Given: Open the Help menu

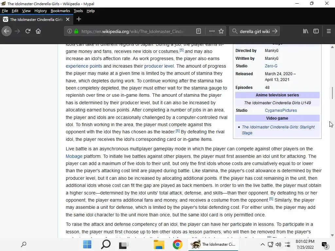Looking at the screenshot, I should (91, 11).
